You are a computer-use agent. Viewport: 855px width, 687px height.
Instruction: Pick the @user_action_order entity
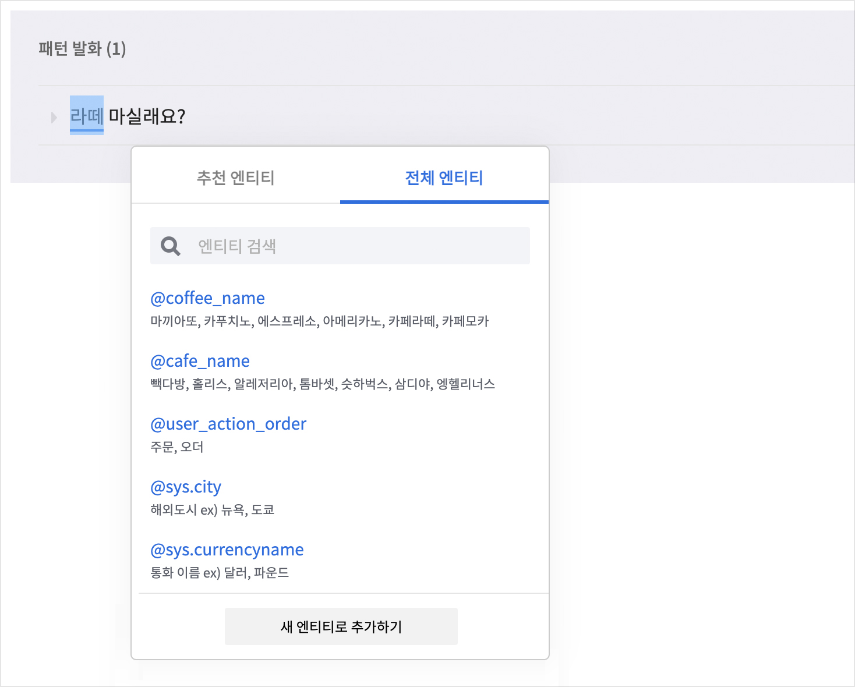(x=228, y=424)
